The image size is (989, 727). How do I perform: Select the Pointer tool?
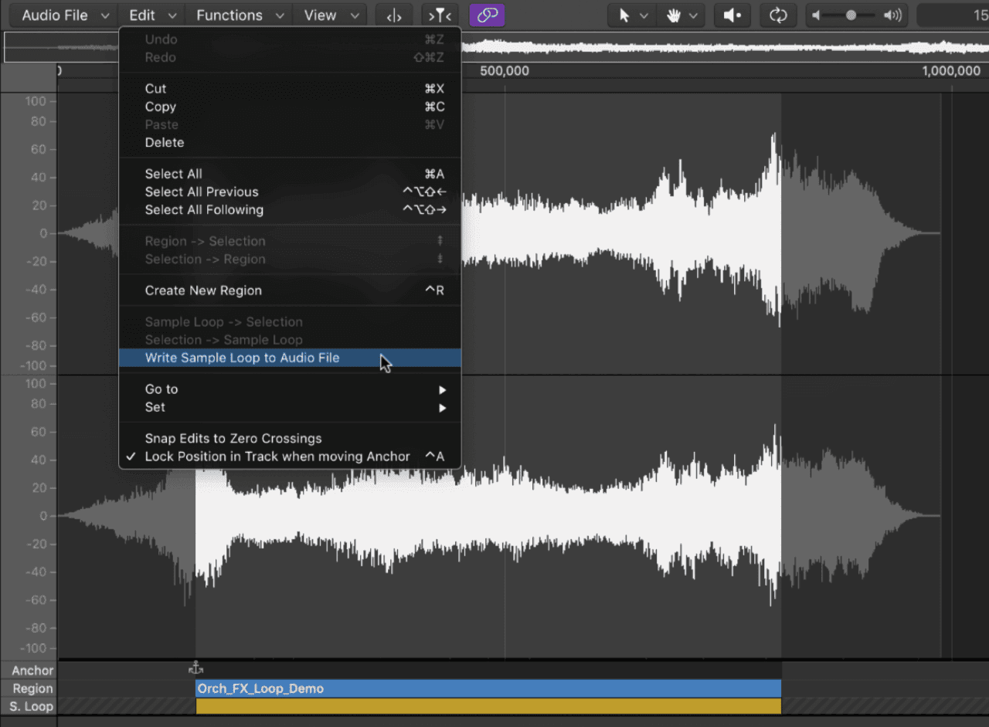(624, 15)
